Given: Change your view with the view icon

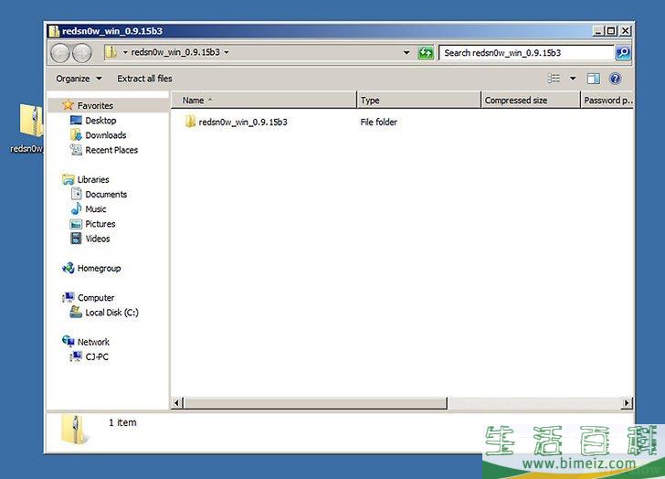Looking at the screenshot, I should pos(554,78).
